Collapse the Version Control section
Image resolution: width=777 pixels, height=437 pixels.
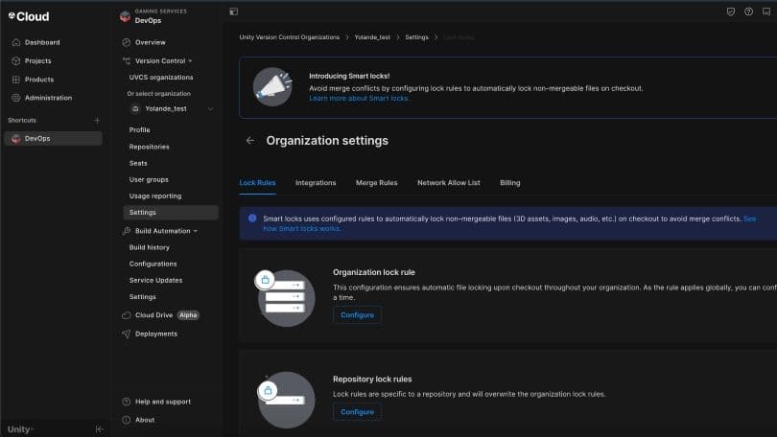click(x=190, y=60)
